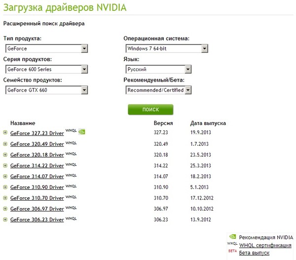
Task: Click release date 25.3.2013
Action: coord(200,166)
